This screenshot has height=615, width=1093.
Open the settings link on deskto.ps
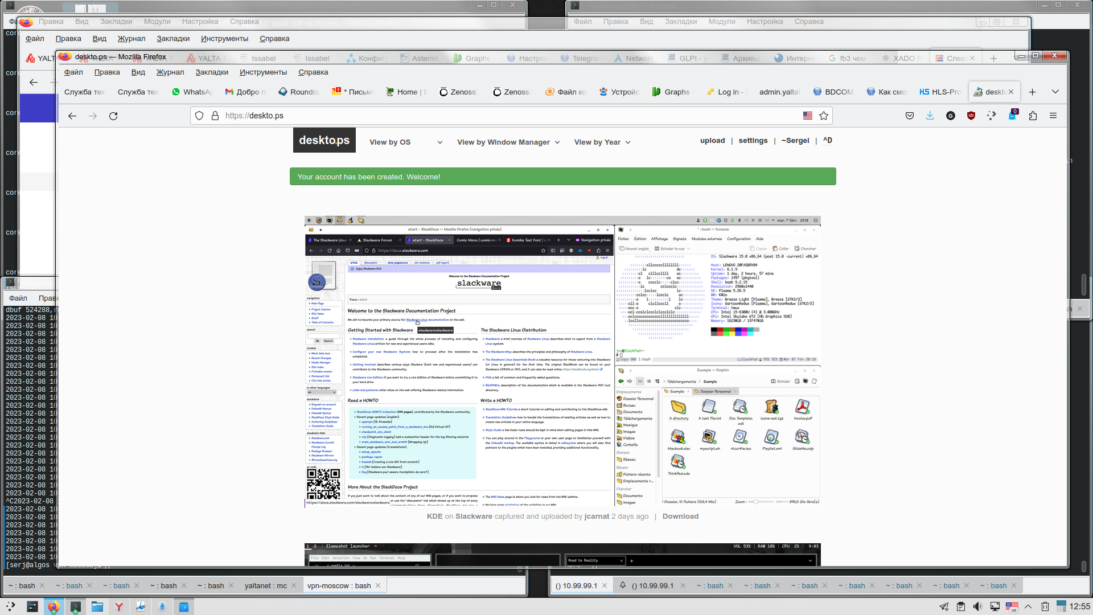click(x=753, y=141)
